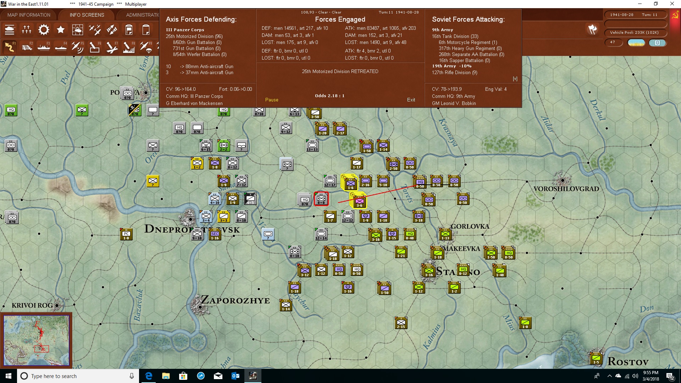Click Voroshilovgrad city hex

tap(563, 181)
